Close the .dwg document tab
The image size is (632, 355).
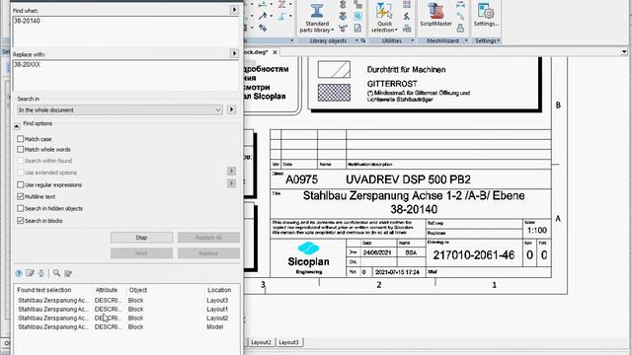point(275,52)
